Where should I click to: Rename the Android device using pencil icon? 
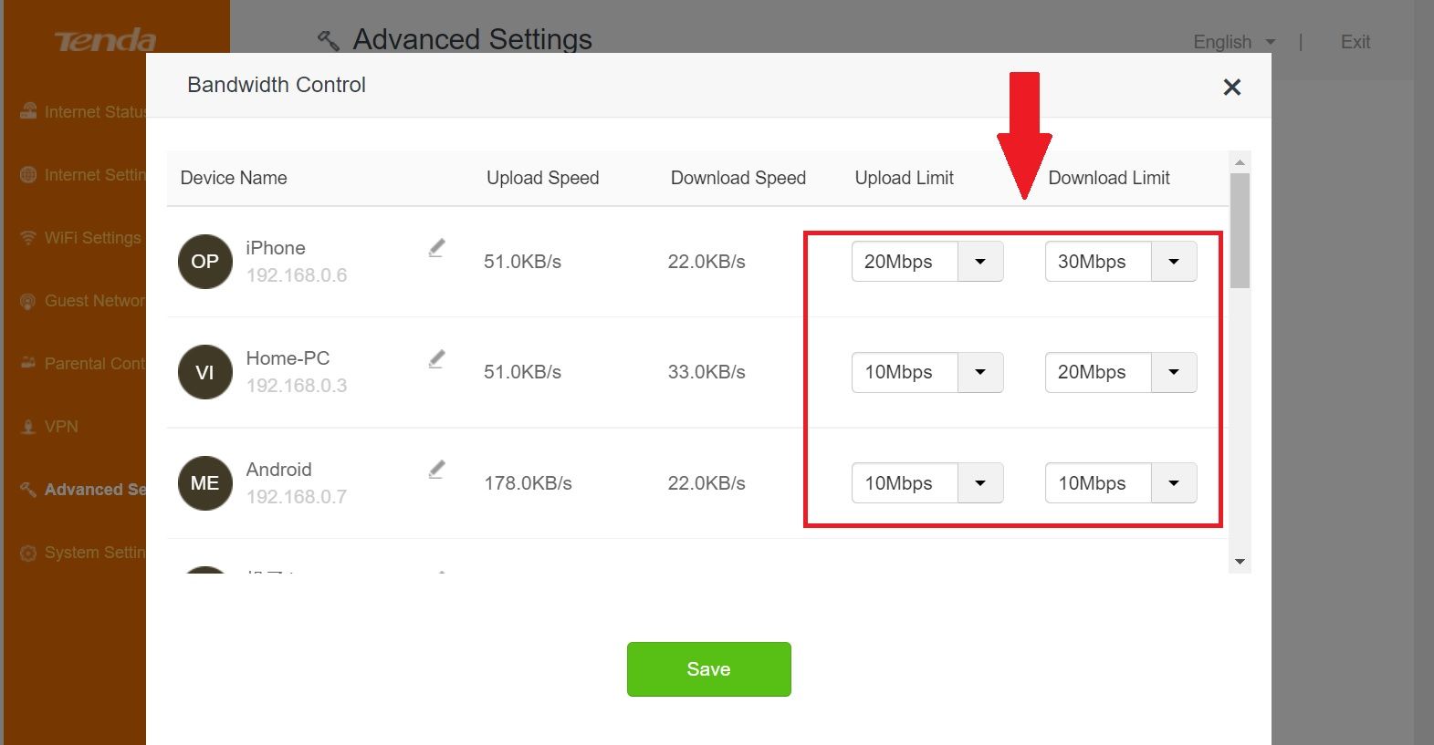436,469
